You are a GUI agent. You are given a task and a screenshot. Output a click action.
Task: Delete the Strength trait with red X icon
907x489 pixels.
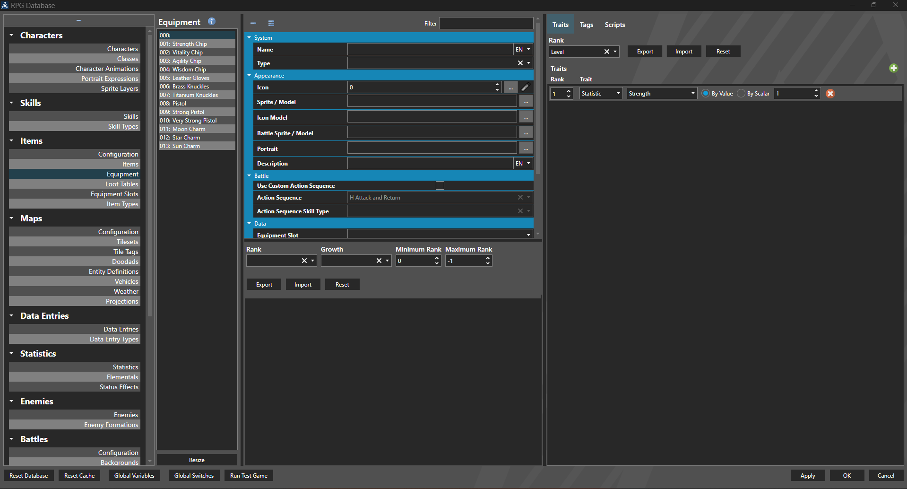(830, 94)
